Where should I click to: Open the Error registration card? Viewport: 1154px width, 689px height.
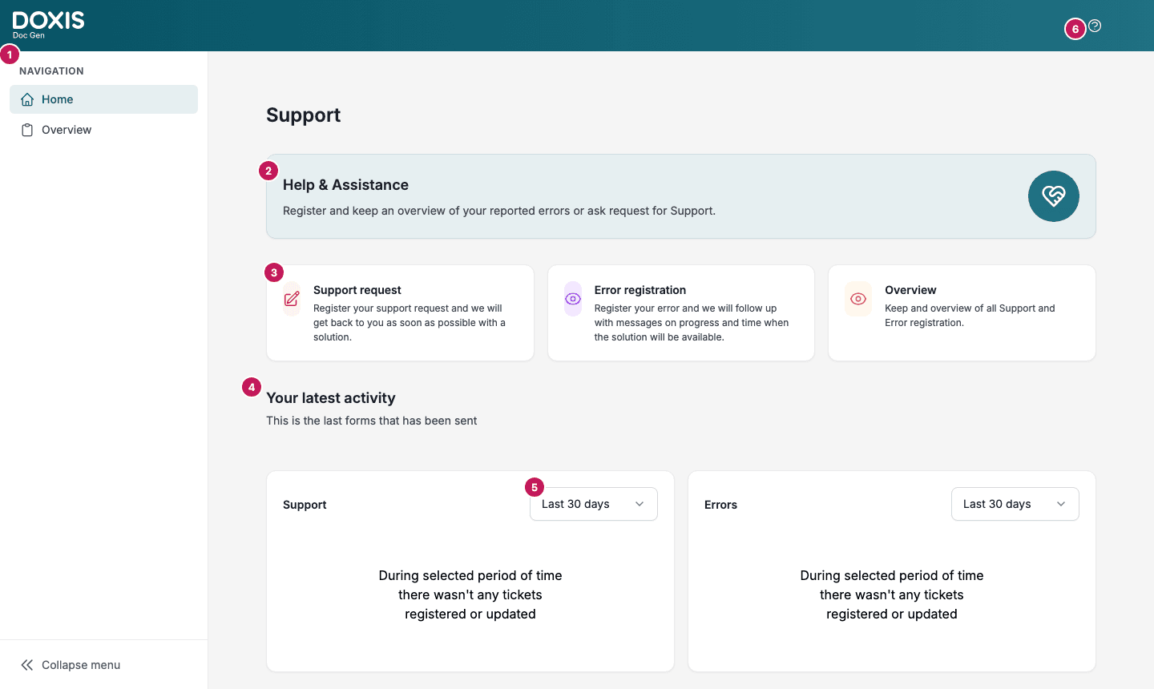click(x=681, y=313)
